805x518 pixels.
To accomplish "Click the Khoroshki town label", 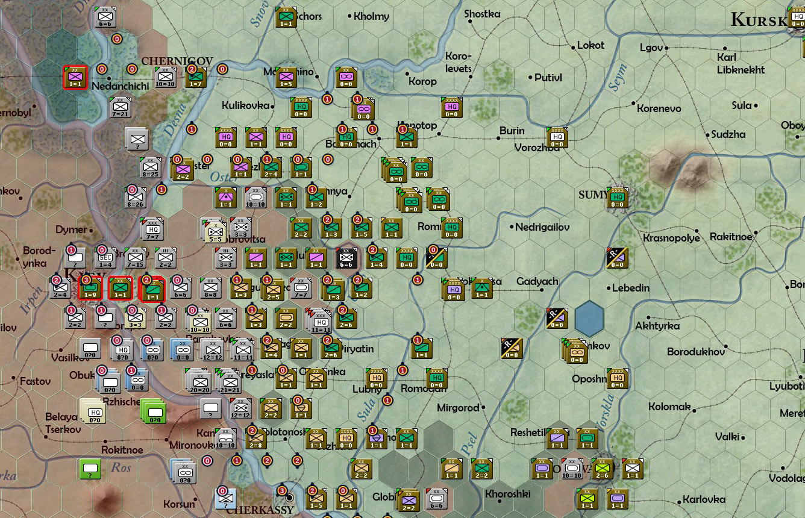I will pos(508,494).
